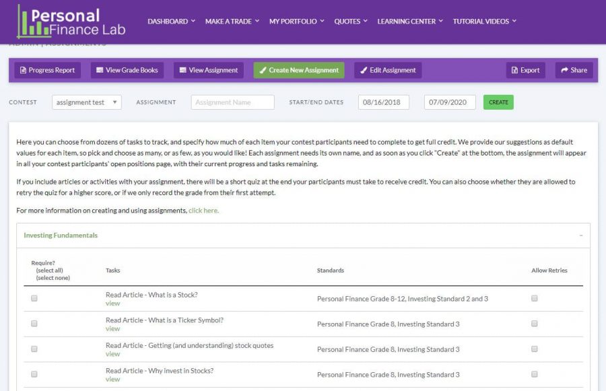
Task: Click the Share arrow icon
Action: tap(564, 70)
